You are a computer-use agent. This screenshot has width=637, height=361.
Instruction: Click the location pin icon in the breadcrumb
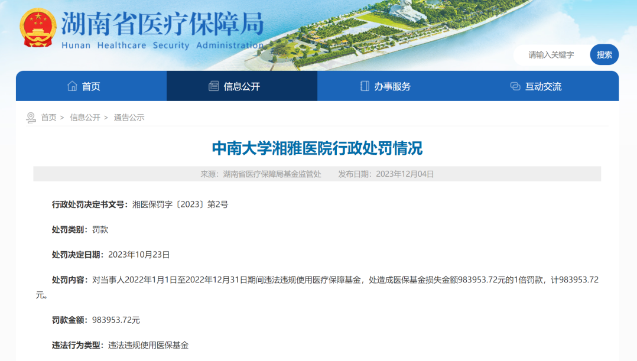click(31, 118)
